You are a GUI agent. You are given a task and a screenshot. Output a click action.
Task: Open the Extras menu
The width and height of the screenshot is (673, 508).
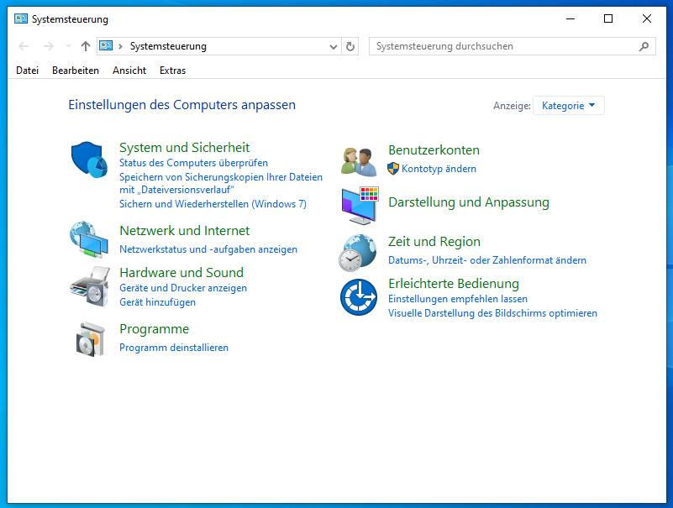click(x=172, y=71)
